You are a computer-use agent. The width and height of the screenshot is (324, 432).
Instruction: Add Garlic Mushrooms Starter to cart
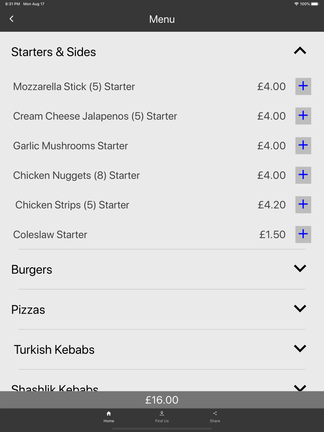coord(303,145)
